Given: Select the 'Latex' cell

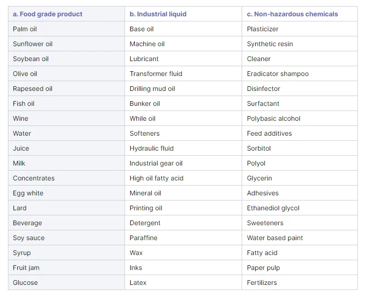Looking at the screenshot, I should pos(138,283).
